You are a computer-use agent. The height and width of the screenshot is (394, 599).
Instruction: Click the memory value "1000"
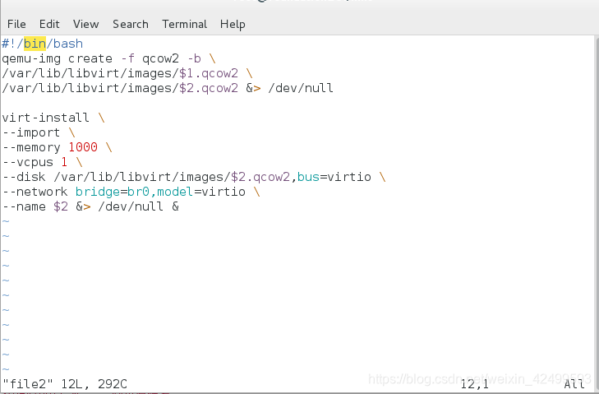(x=83, y=147)
